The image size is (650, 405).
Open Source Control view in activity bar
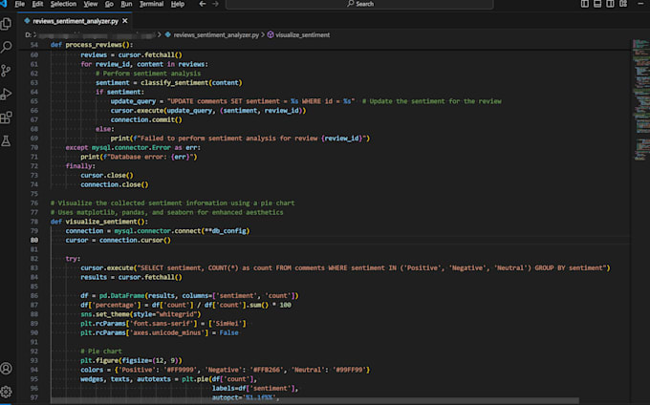(x=7, y=71)
